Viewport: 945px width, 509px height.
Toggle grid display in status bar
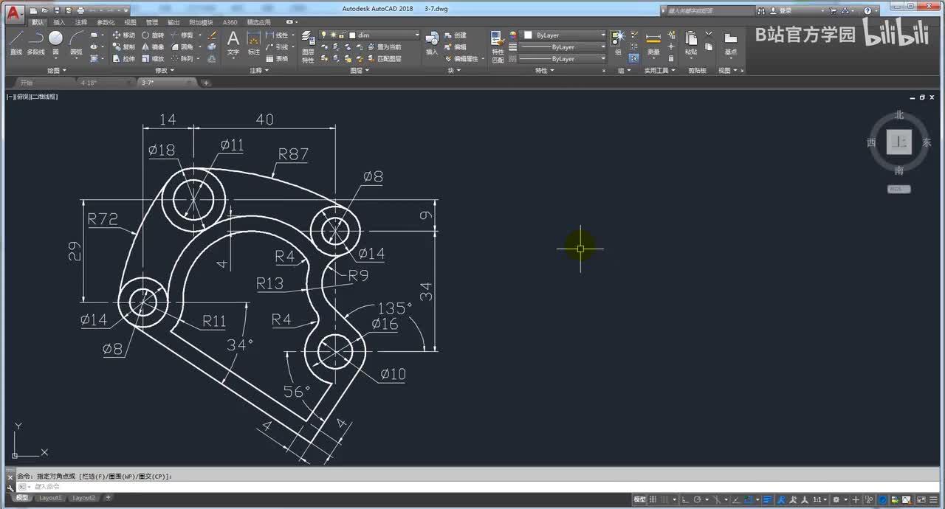point(653,499)
